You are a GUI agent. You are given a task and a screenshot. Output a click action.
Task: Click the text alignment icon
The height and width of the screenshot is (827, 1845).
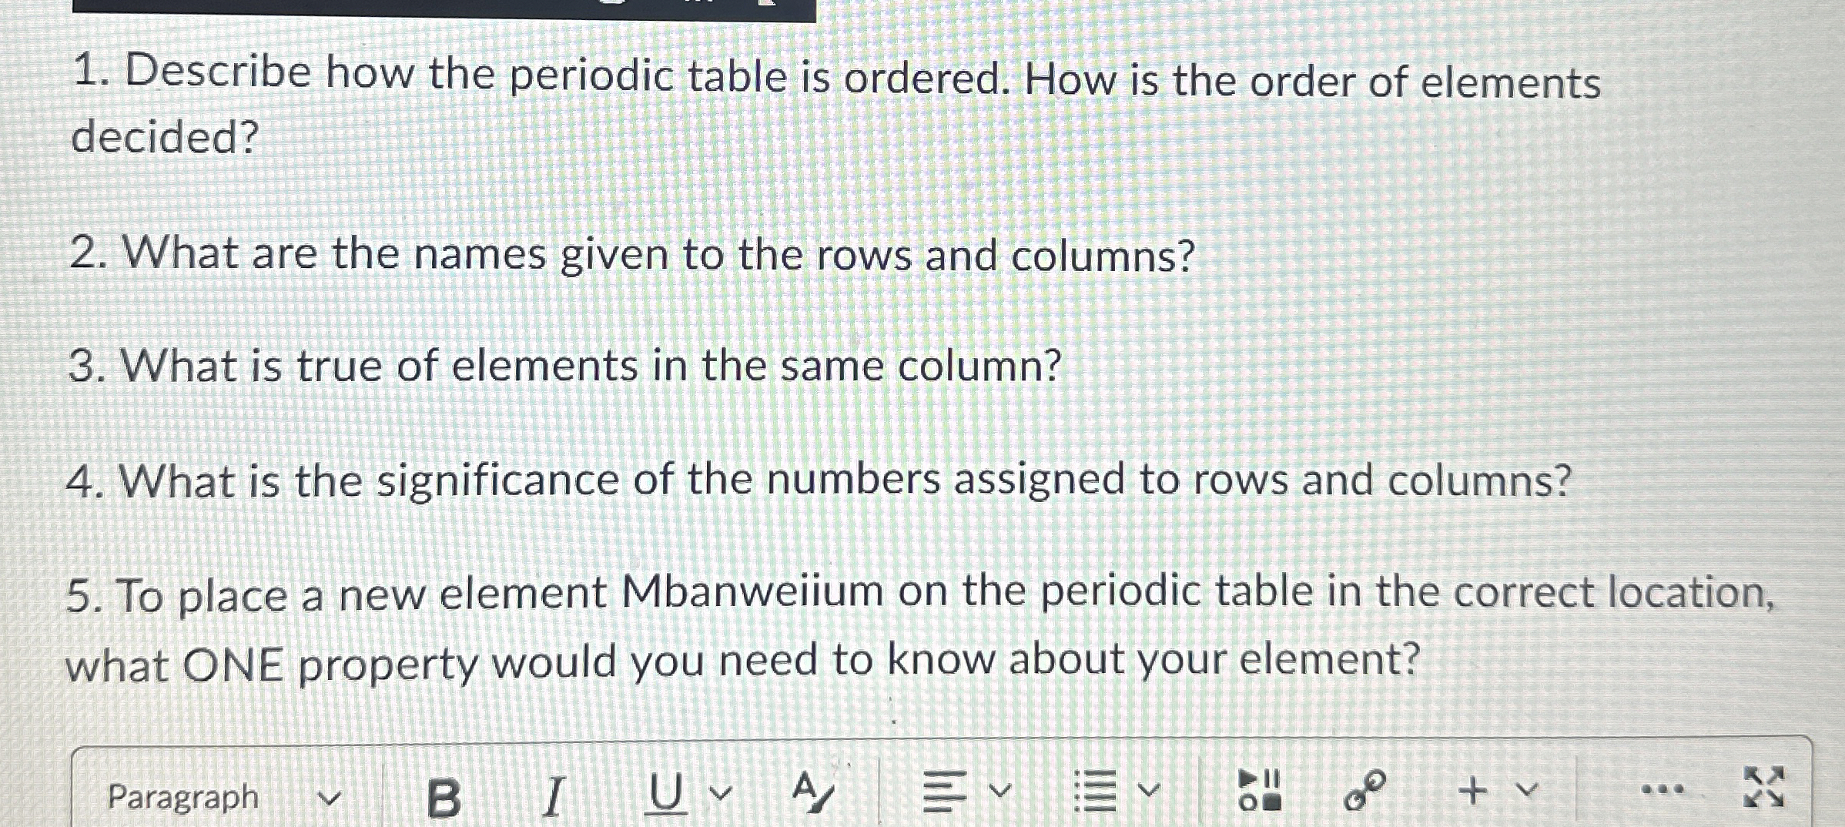point(945,792)
